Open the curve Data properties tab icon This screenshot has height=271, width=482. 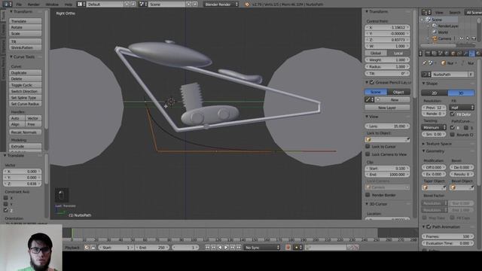[472, 53]
